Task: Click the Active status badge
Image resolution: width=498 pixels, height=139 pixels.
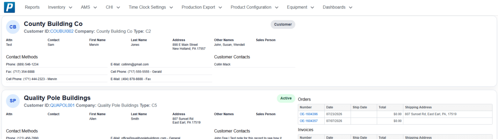Action: [x=286, y=98]
